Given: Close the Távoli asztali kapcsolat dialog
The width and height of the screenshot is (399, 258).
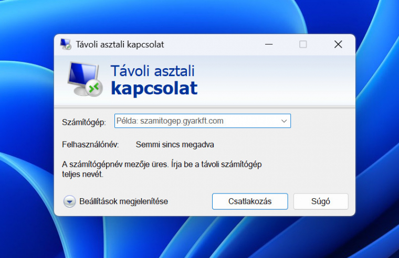Looking at the screenshot, I should click(x=338, y=45).
